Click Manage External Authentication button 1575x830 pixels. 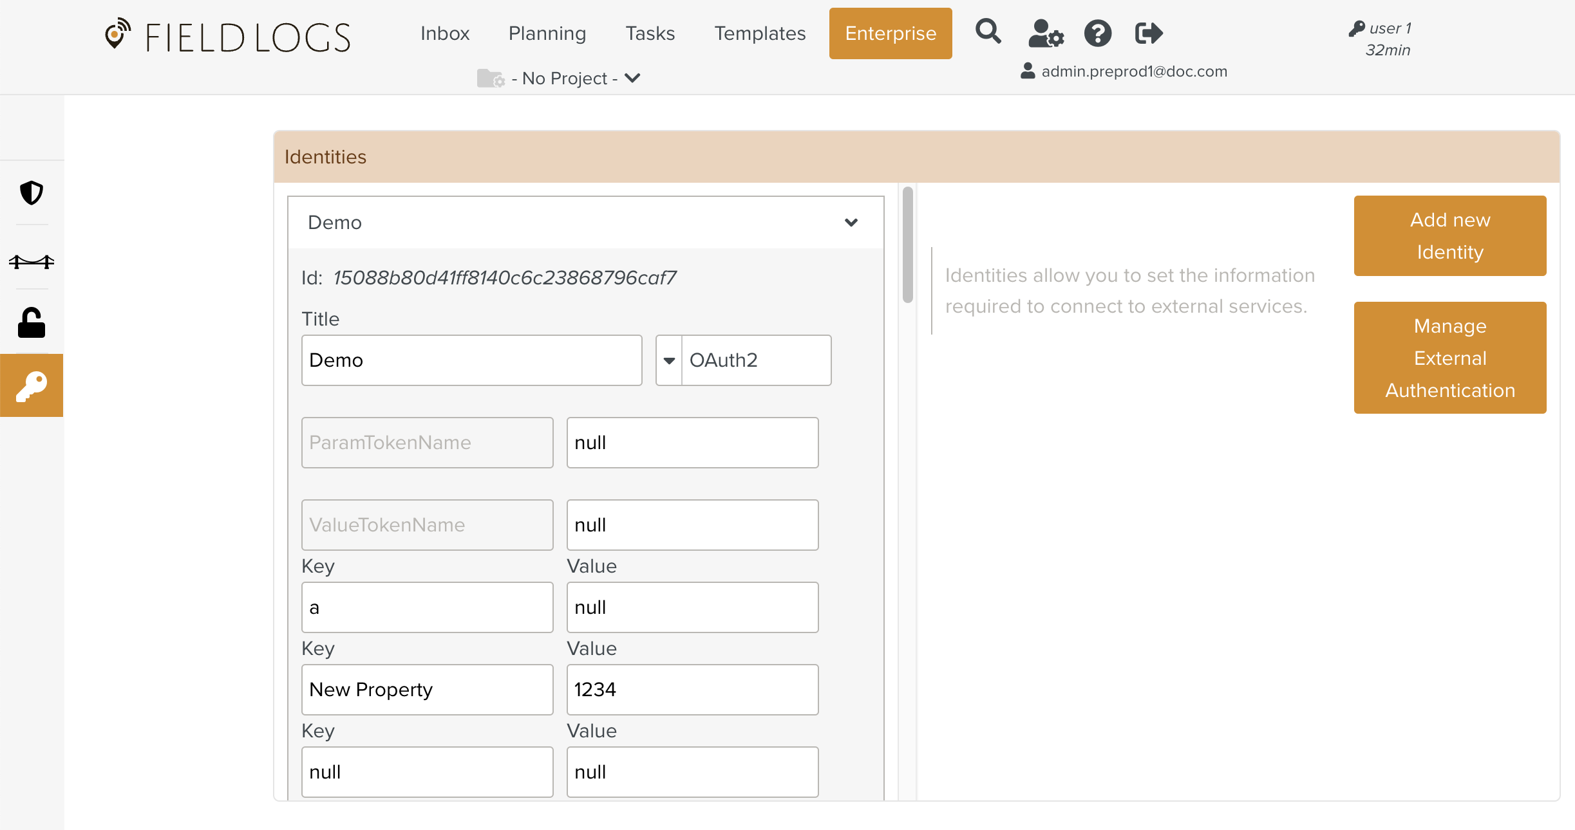click(x=1449, y=358)
